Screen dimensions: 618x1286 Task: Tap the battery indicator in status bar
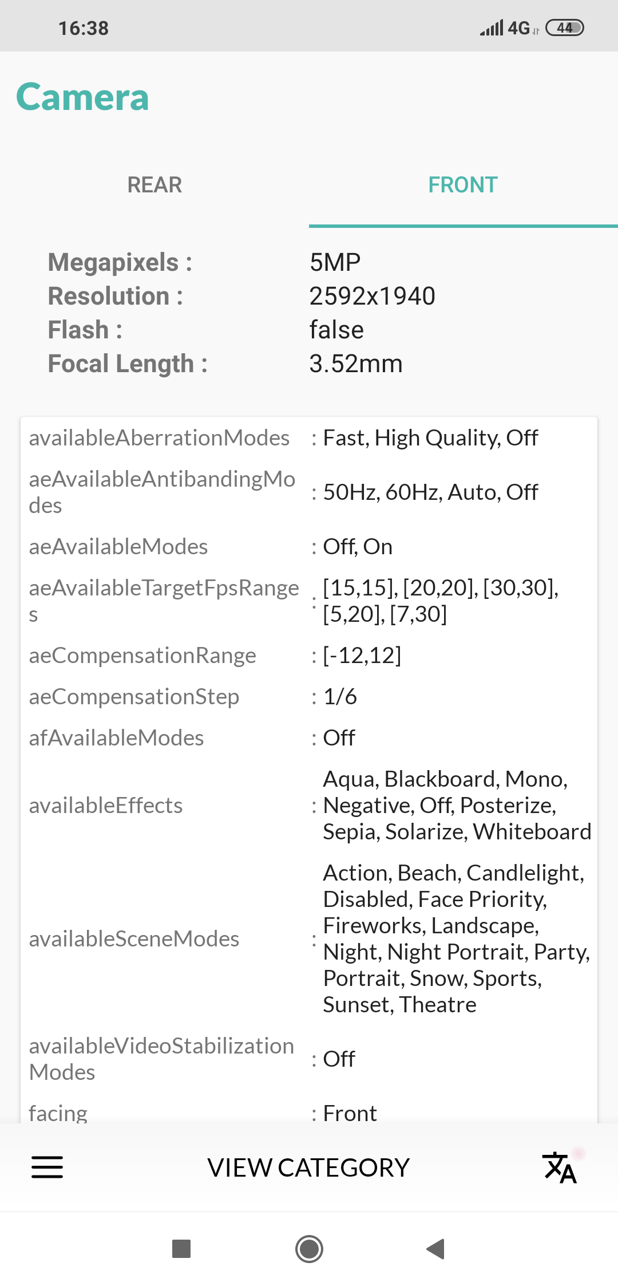click(564, 27)
